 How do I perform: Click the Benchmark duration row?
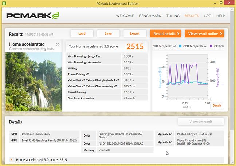pyautogui.click(x=107, y=98)
